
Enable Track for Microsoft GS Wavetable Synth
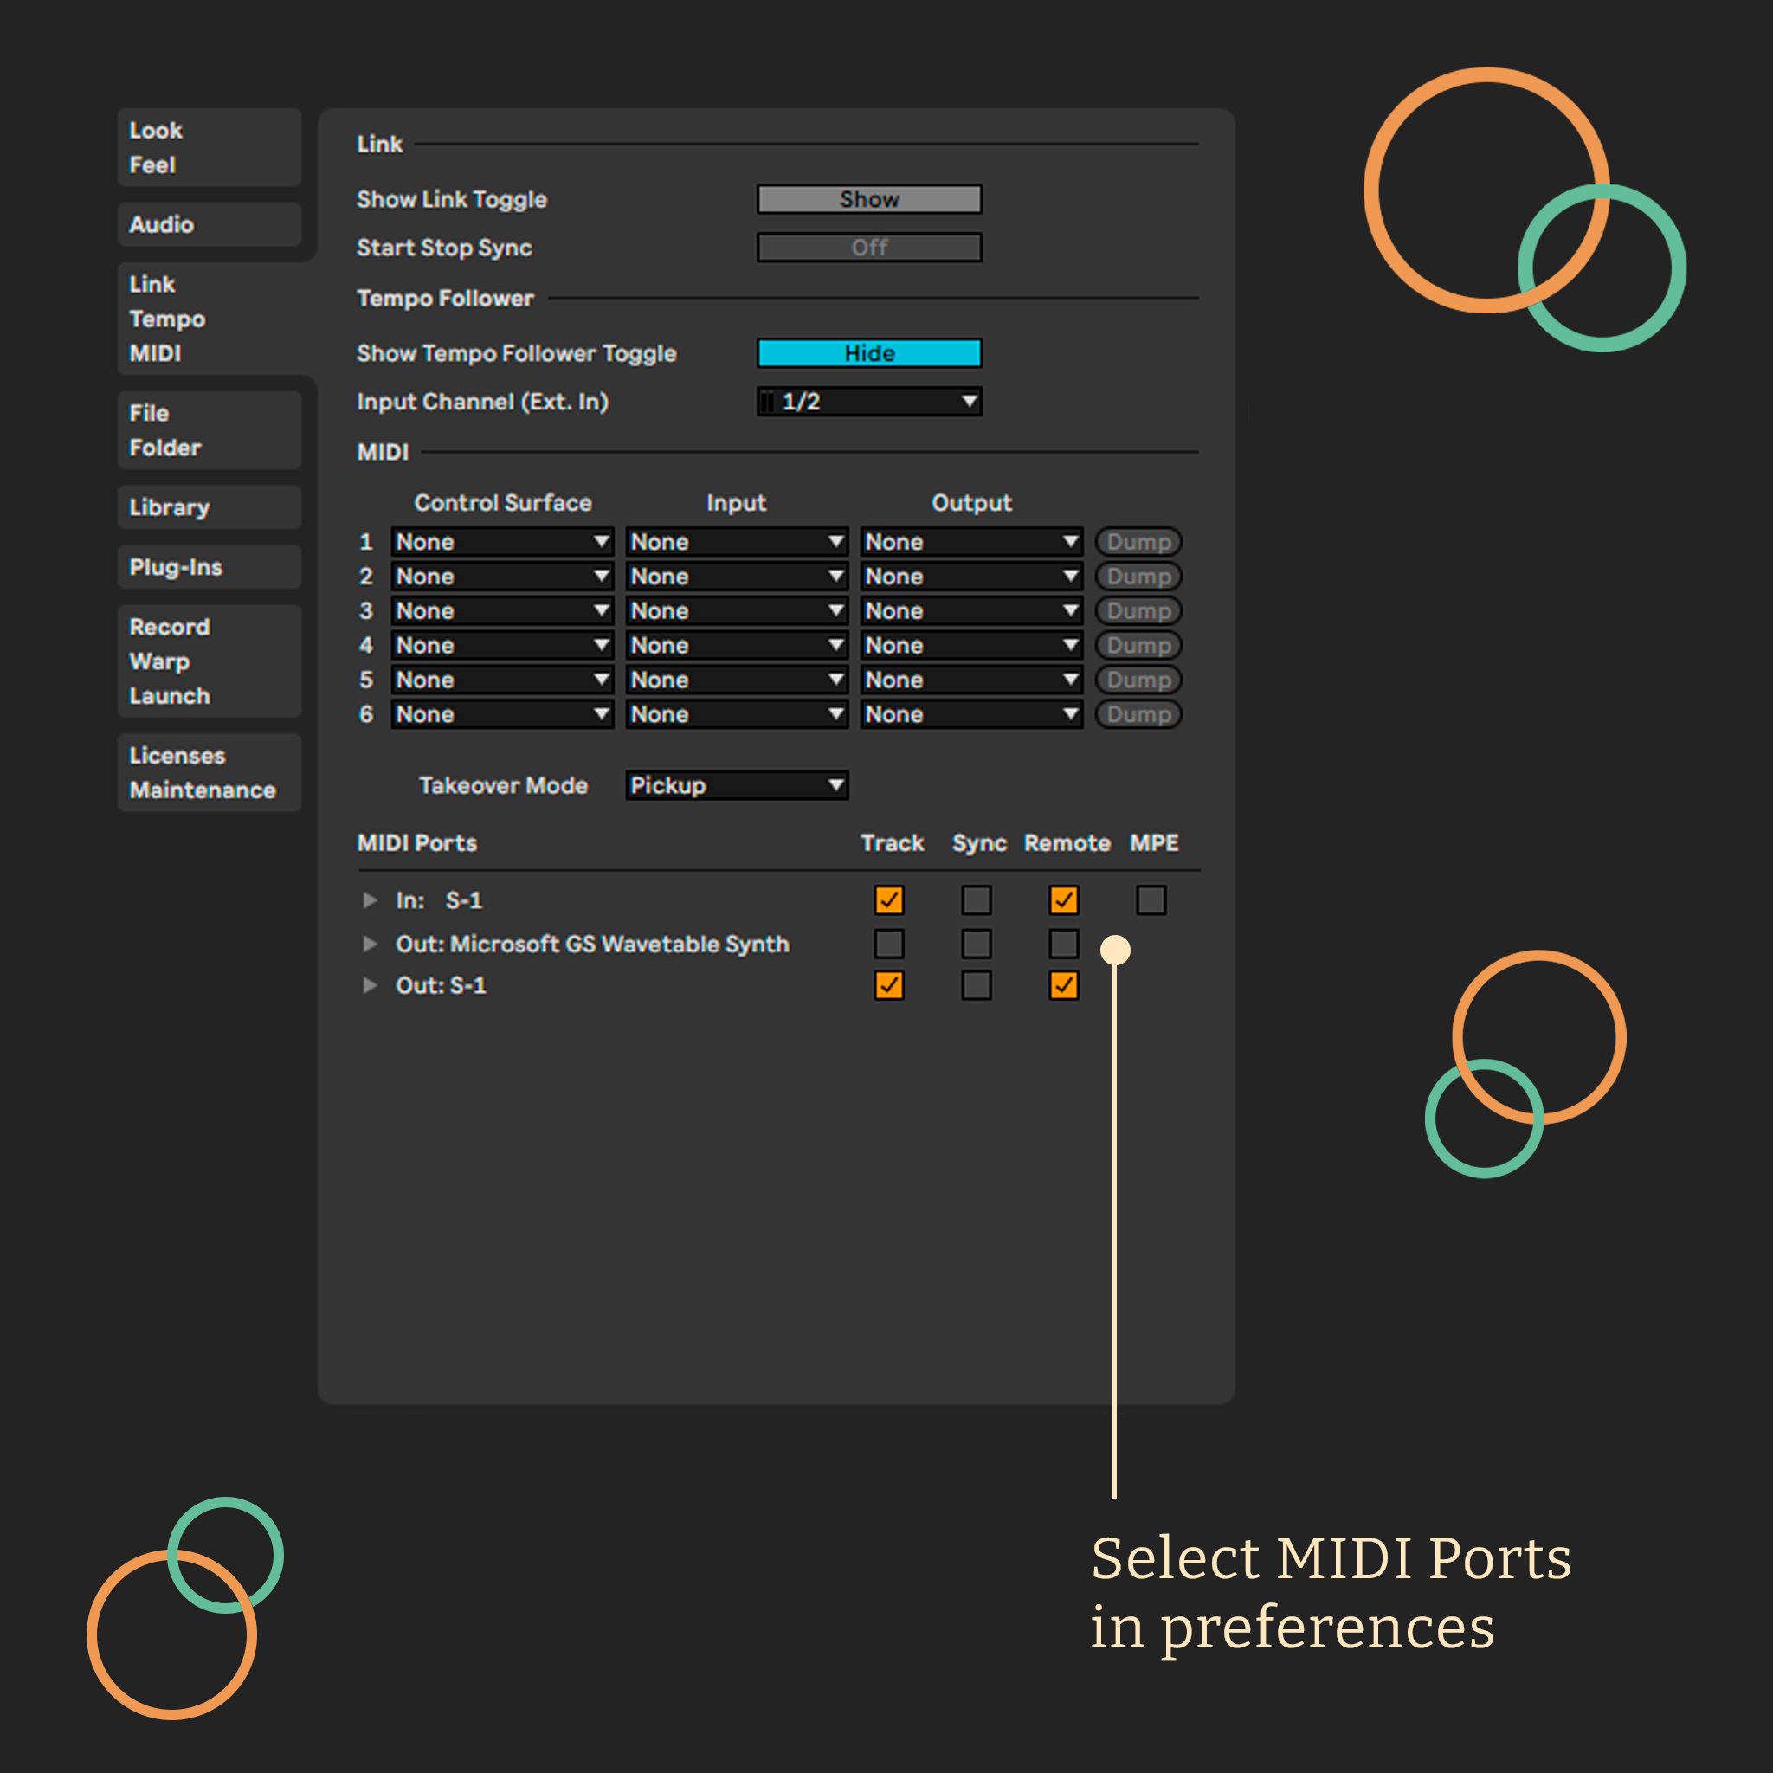point(888,944)
